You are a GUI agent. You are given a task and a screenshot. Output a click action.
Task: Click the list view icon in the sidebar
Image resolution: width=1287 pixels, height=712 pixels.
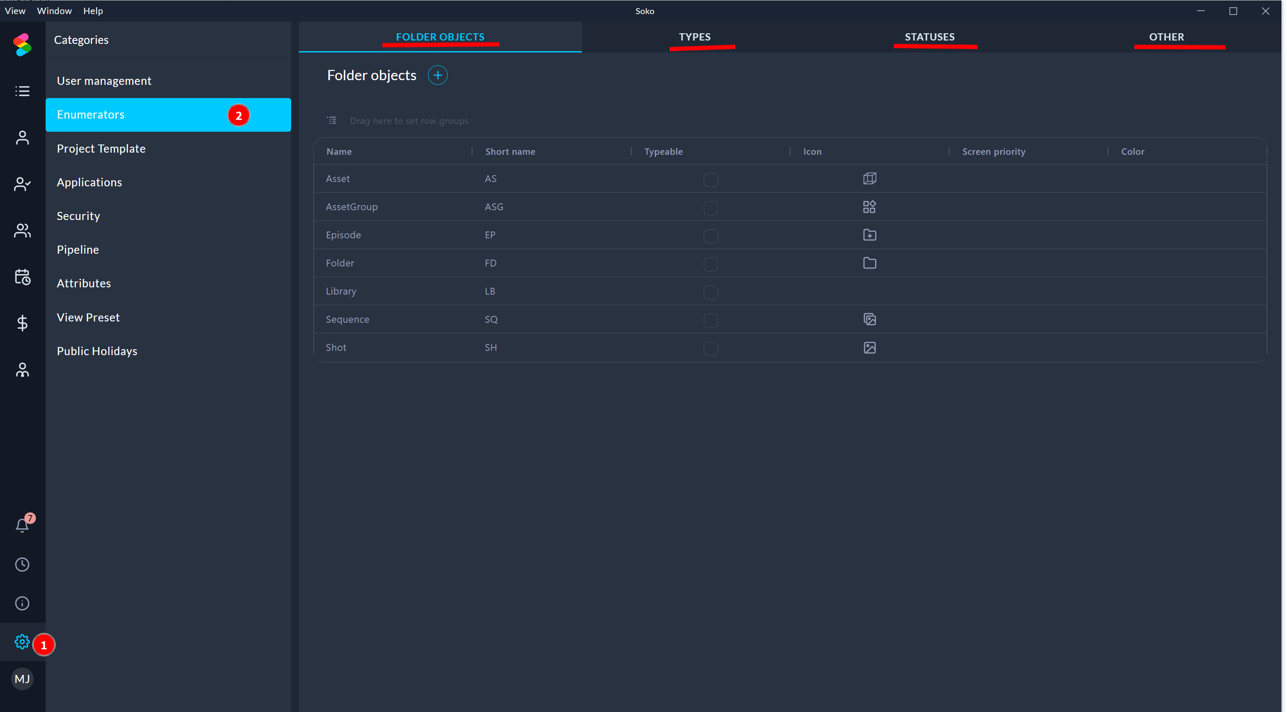[x=22, y=91]
